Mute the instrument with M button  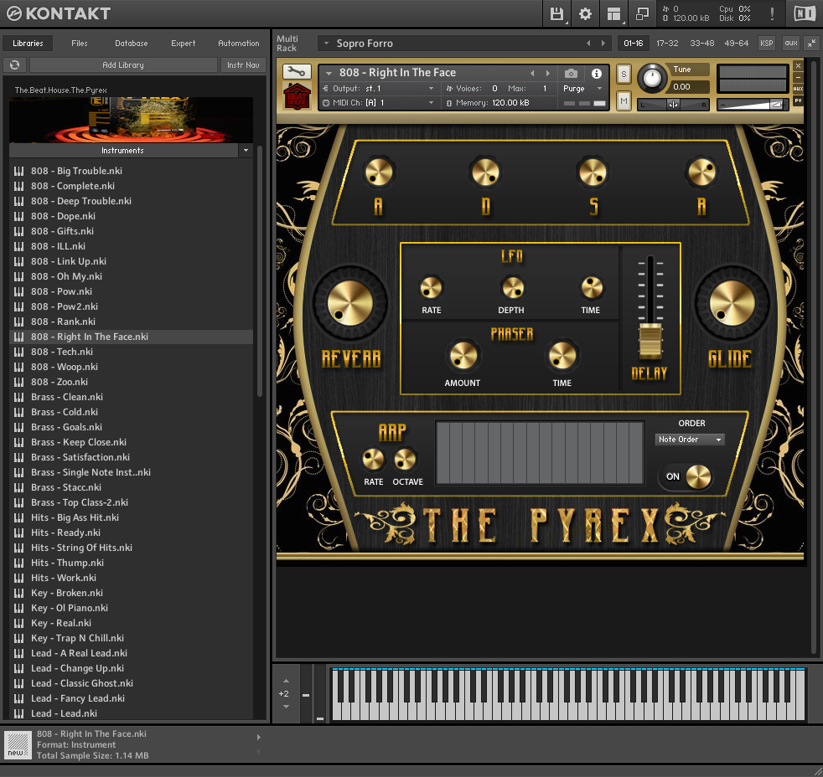tap(624, 100)
